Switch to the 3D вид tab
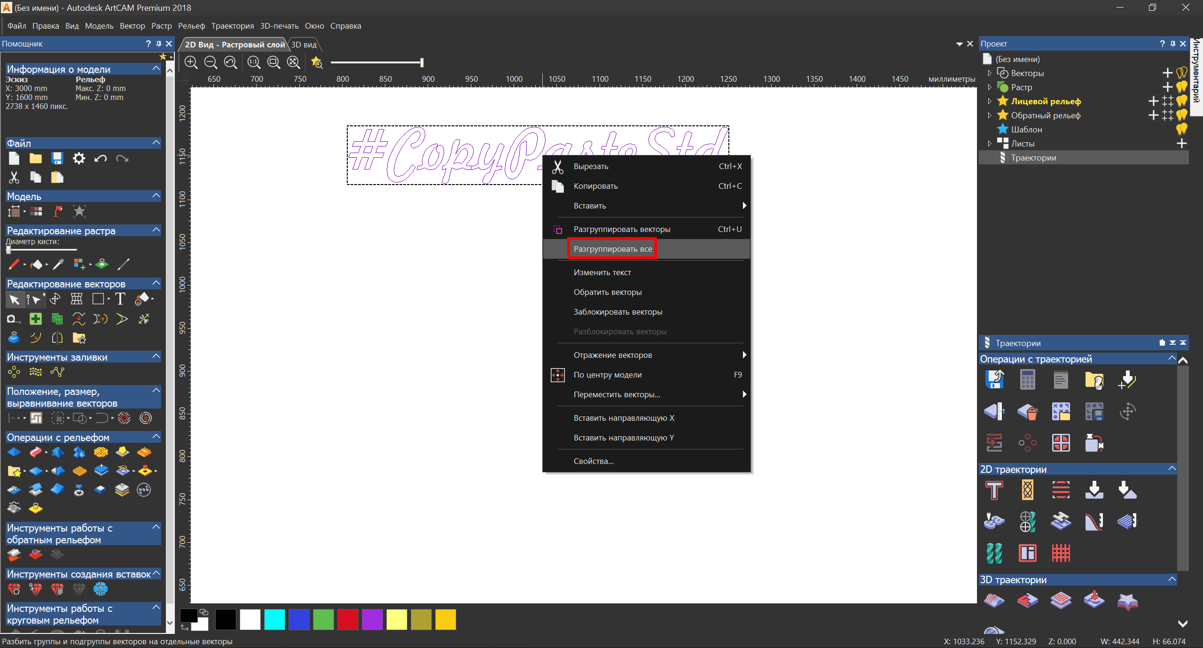 304,45
